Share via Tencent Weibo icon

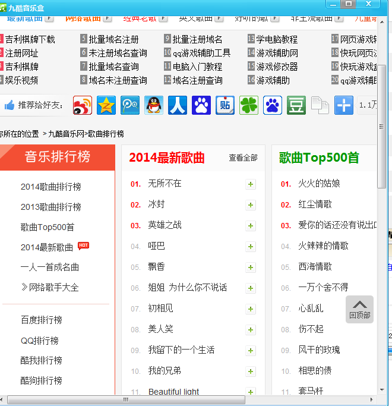(130, 105)
